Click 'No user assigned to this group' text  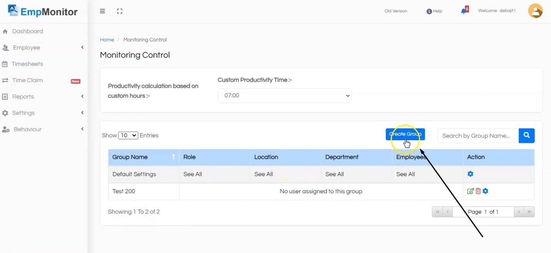coord(321,191)
